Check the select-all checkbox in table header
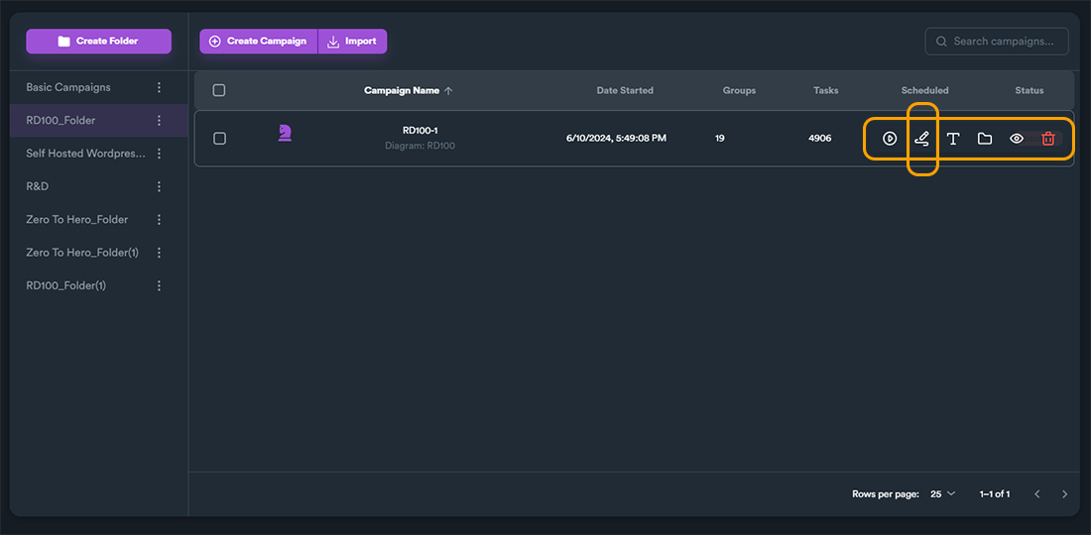 coord(219,90)
